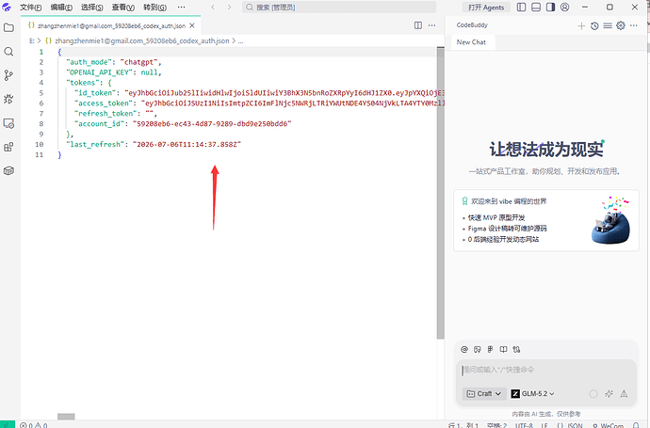The height and width of the screenshot is (428, 650).
Task: Open notifications bell in status bar
Action: (636, 425)
